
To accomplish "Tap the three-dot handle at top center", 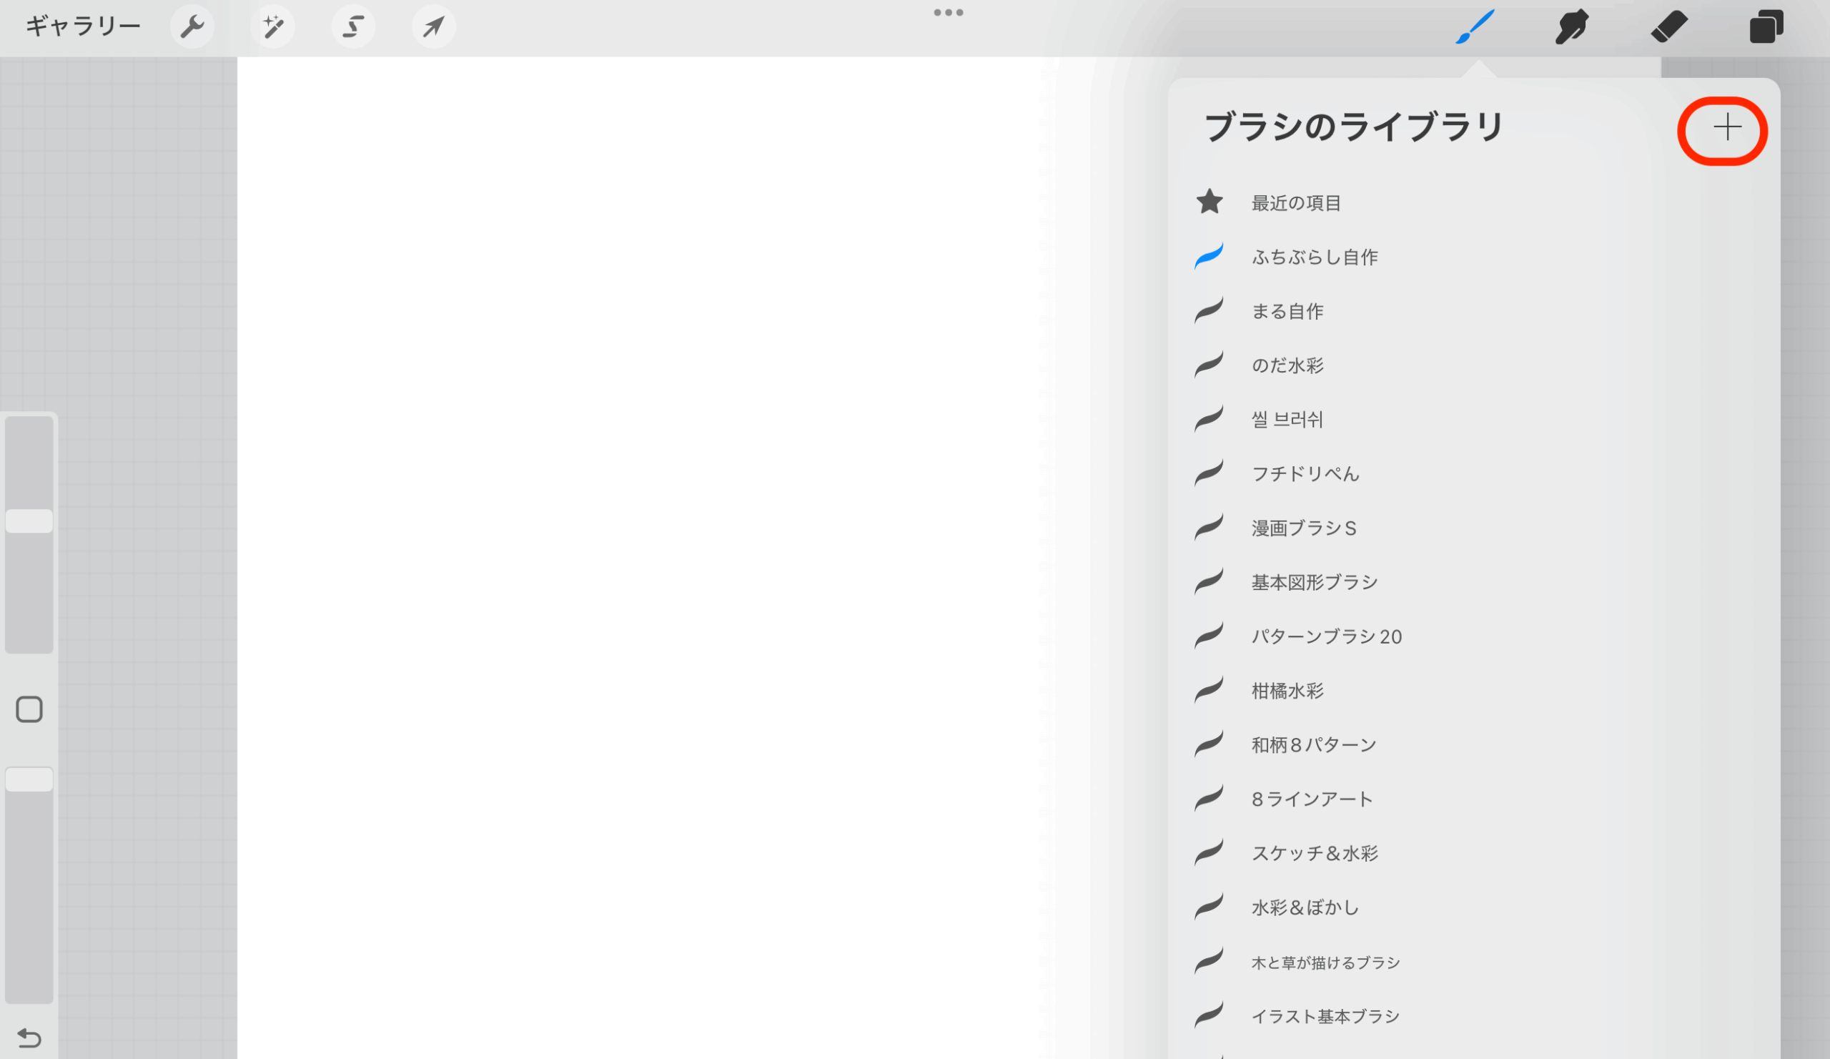I will point(949,12).
